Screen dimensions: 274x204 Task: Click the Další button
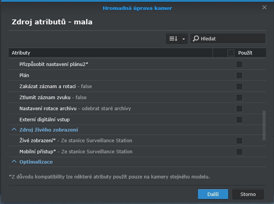(x=213, y=194)
